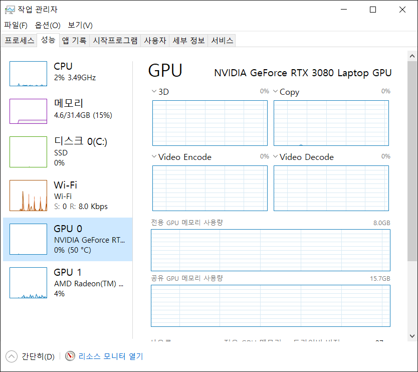Click the 간단히 collapse arrow icon

click(12, 356)
